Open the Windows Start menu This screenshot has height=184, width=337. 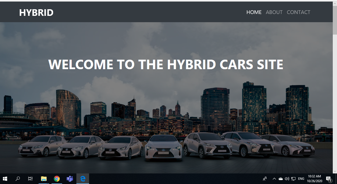coord(5,179)
